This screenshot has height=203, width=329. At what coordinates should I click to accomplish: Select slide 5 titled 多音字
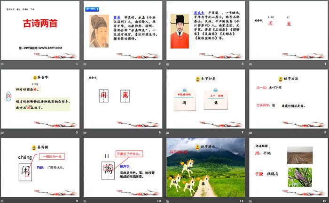(40, 98)
